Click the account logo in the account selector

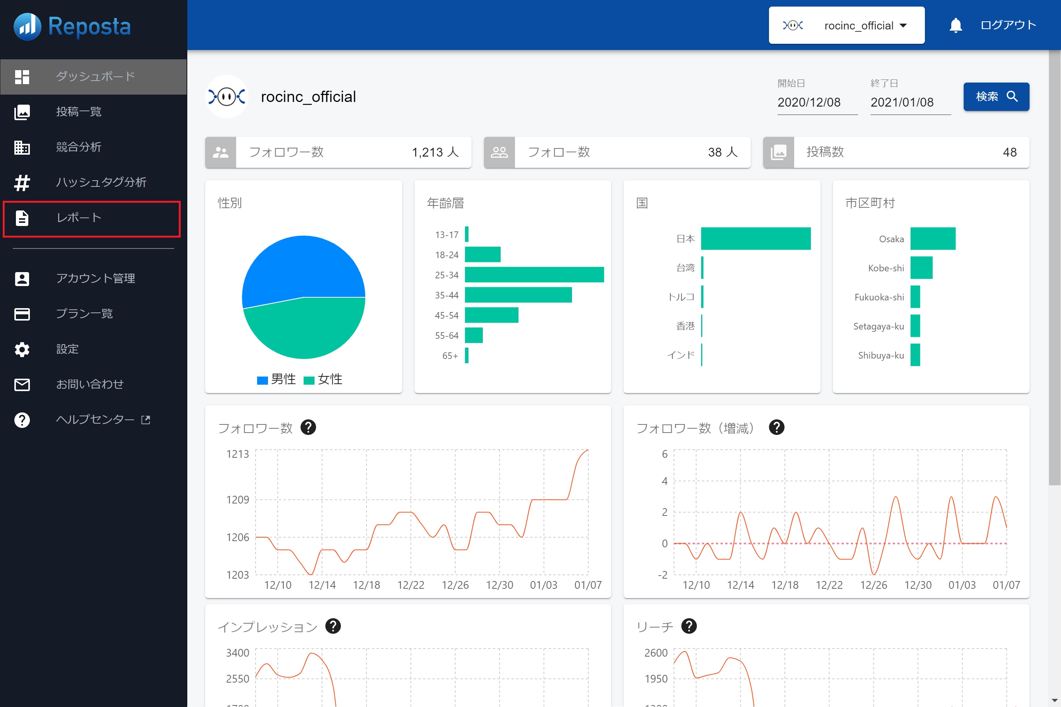tap(793, 25)
